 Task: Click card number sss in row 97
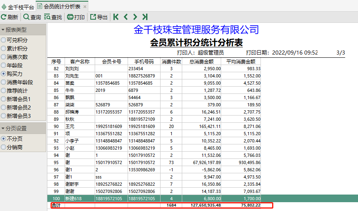(x=99, y=177)
